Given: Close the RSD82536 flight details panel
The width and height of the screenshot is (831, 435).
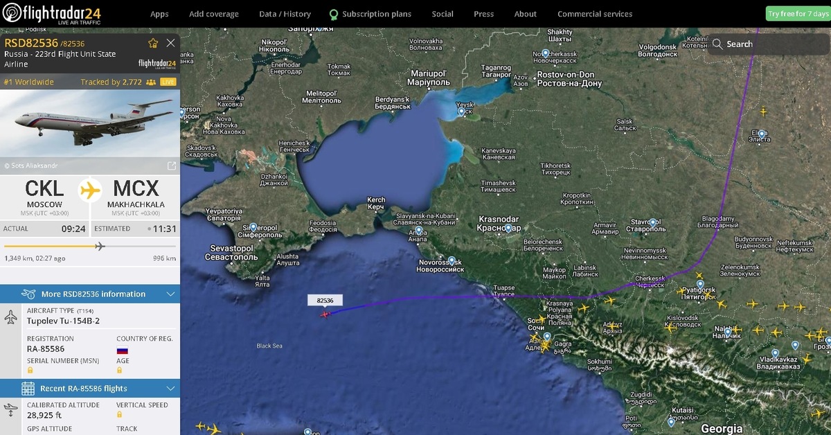Looking at the screenshot, I should [171, 43].
